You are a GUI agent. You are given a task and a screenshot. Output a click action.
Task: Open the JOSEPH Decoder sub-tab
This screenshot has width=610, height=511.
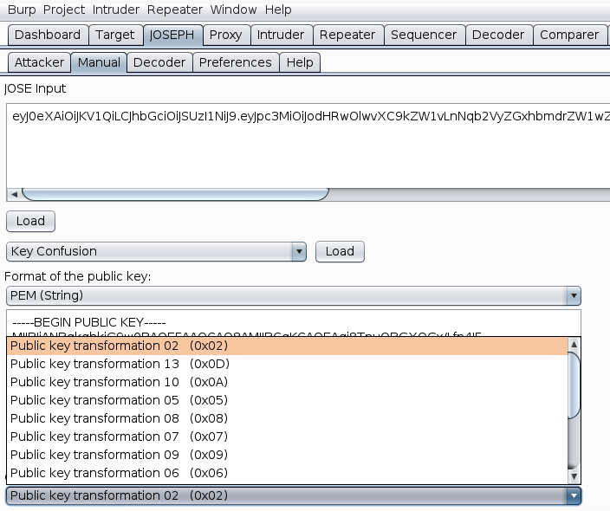point(159,62)
